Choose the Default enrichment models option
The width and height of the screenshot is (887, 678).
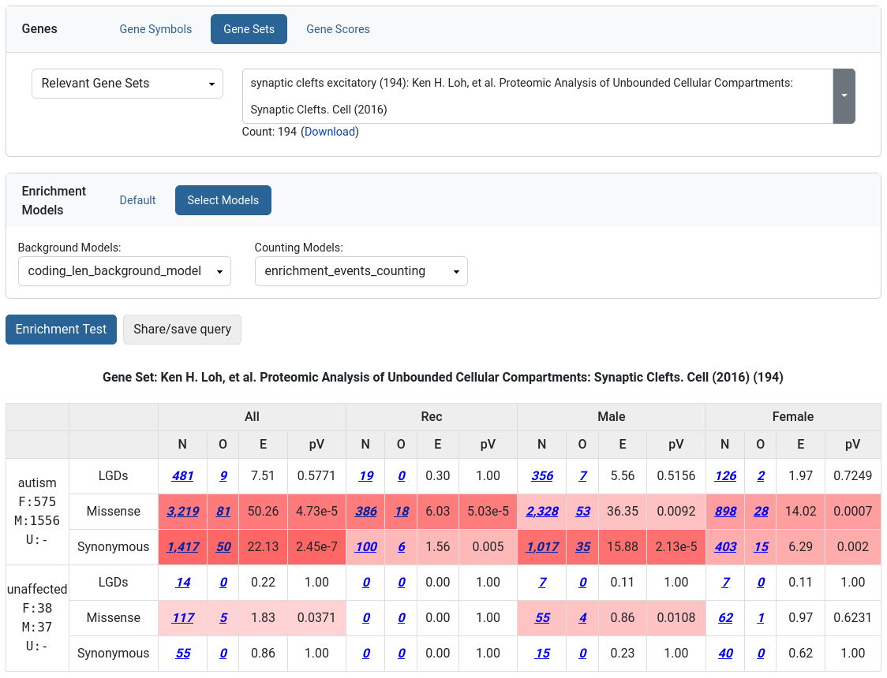click(137, 200)
